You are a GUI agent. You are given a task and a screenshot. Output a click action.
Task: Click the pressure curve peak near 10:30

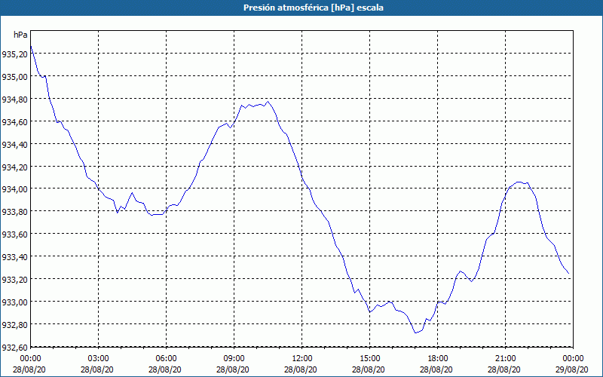[x=268, y=102]
